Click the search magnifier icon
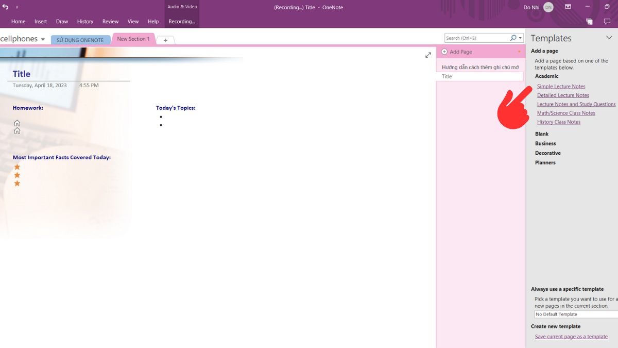The height and width of the screenshot is (348, 618). pyautogui.click(x=513, y=38)
